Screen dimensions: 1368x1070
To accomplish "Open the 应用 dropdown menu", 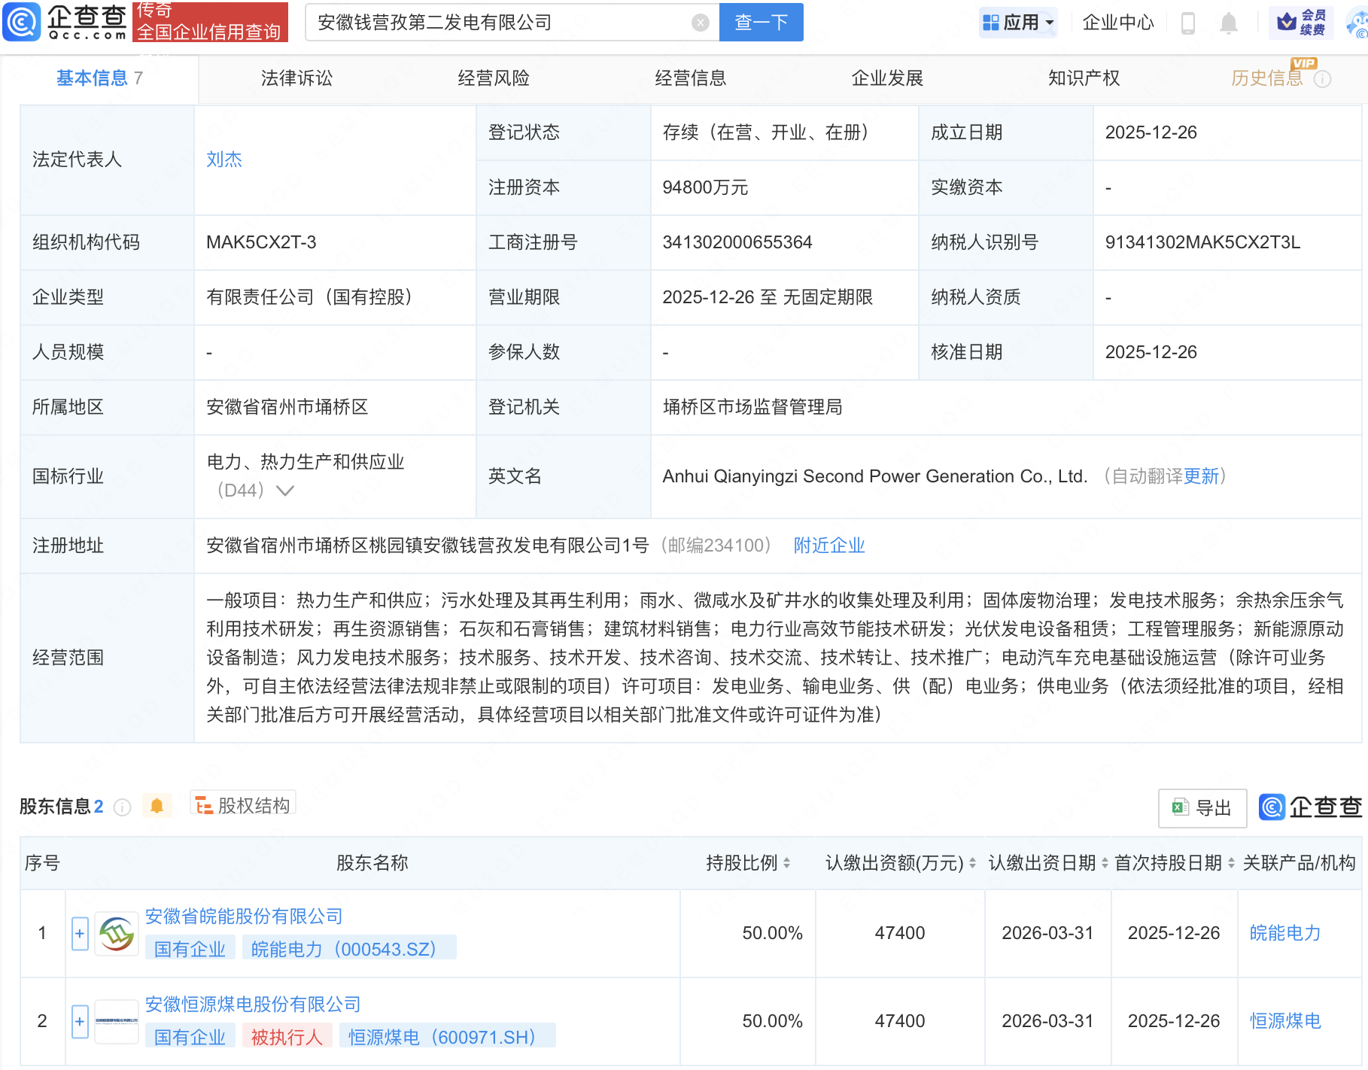I will click(1019, 22).
